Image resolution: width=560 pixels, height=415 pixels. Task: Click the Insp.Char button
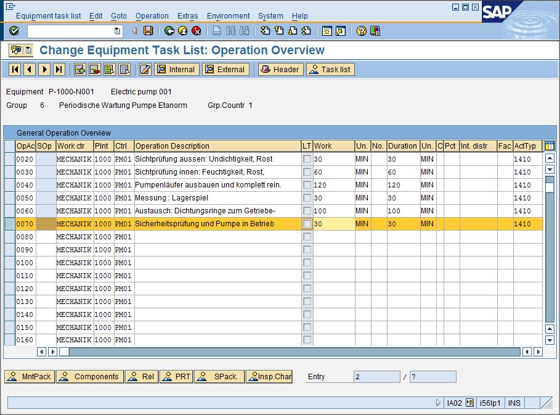pos(269,376)
